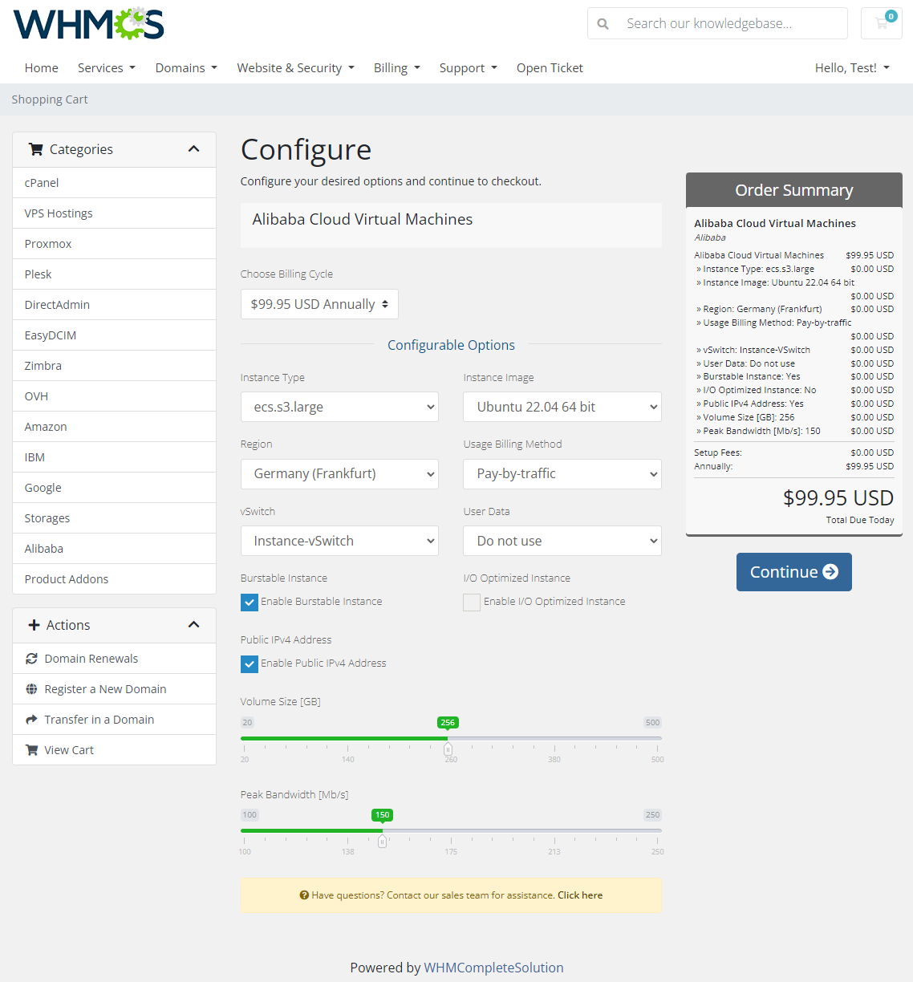913x982 pixels.
Task: Click the Alibaba Cloud Virtual Machines heading
Action: coord(363,219)
